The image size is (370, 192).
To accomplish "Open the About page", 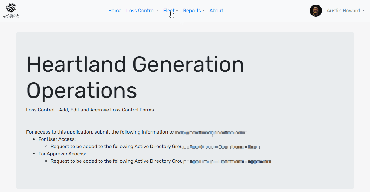I will [216, 11].
